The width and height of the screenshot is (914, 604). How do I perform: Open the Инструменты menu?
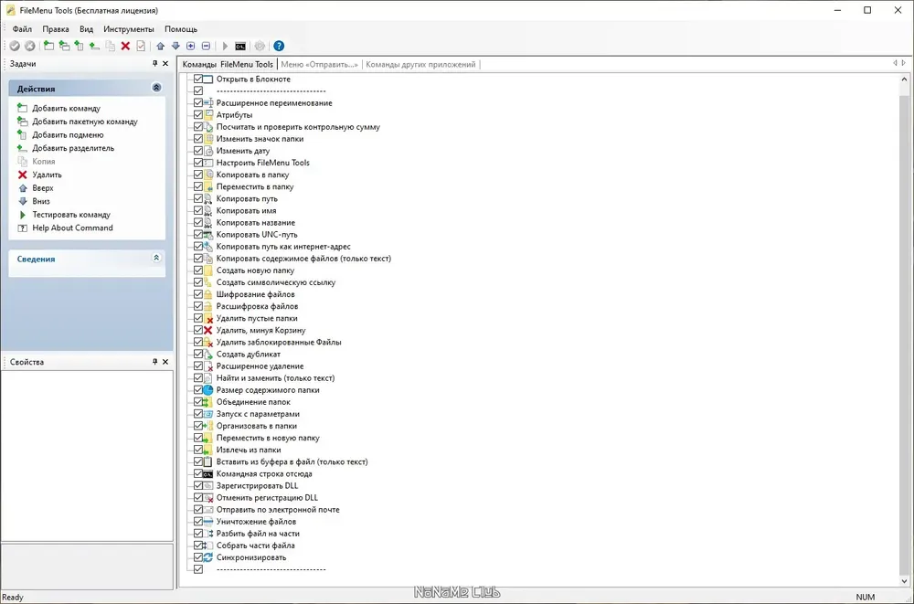(129, 29)
